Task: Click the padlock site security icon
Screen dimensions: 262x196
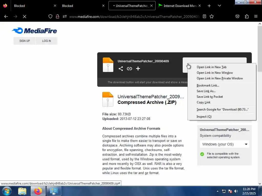Action: (58, 16)
